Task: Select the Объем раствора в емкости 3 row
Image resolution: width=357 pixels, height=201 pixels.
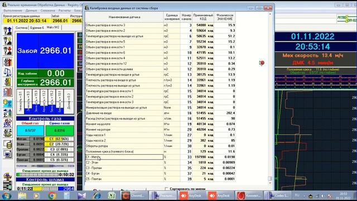Action: click(161, 25)
